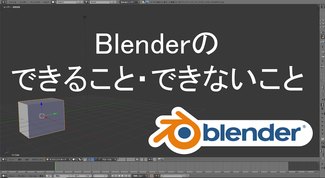
Task: Open the ファイル menu
Action: [x=13, y=2]
